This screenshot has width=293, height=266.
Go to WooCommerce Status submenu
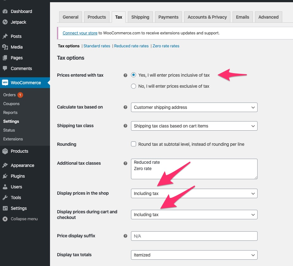9,130
